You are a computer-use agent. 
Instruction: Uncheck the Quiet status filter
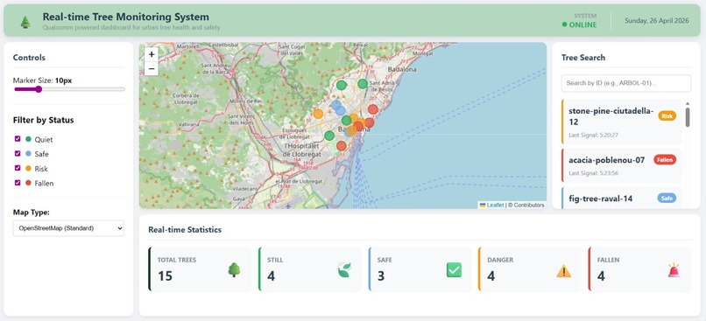18,139
